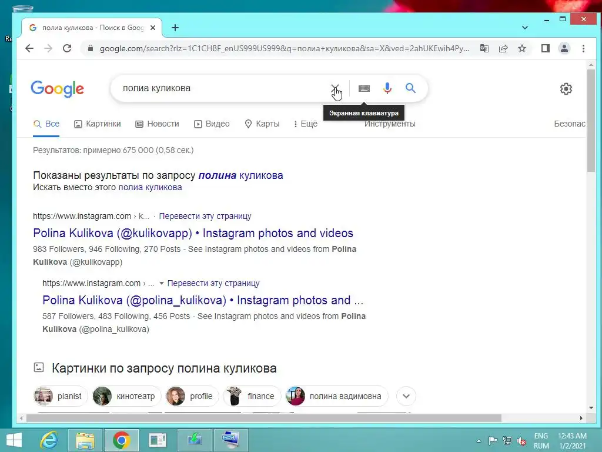
Task: Show hidden system tray icons
Action: tap(479, 441)
